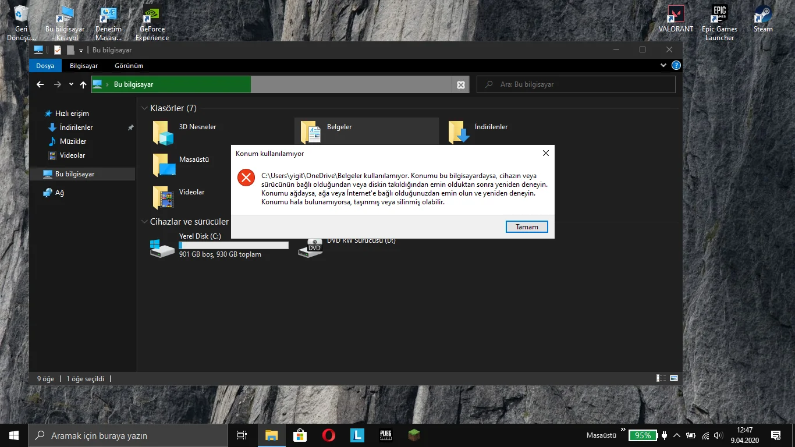Select the 3D Nesneler folder icon
This screenshot has width=795, height=447.
point(164,133)
